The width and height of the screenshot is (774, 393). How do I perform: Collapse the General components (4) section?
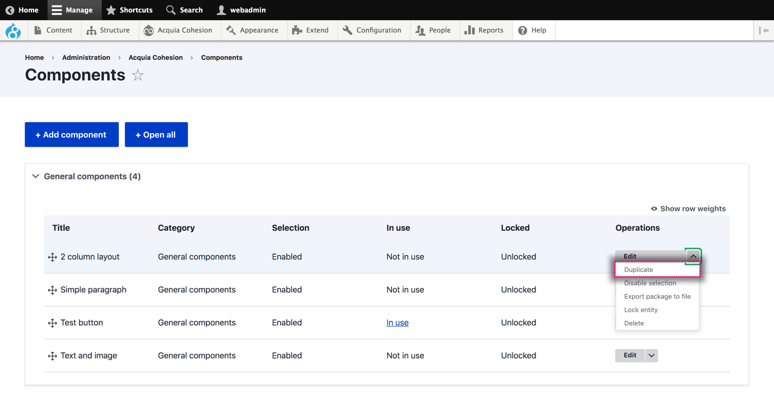[x=87, y=176]
